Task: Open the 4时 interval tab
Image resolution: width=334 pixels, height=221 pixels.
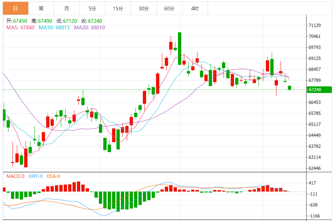Action: coord(195,8)
